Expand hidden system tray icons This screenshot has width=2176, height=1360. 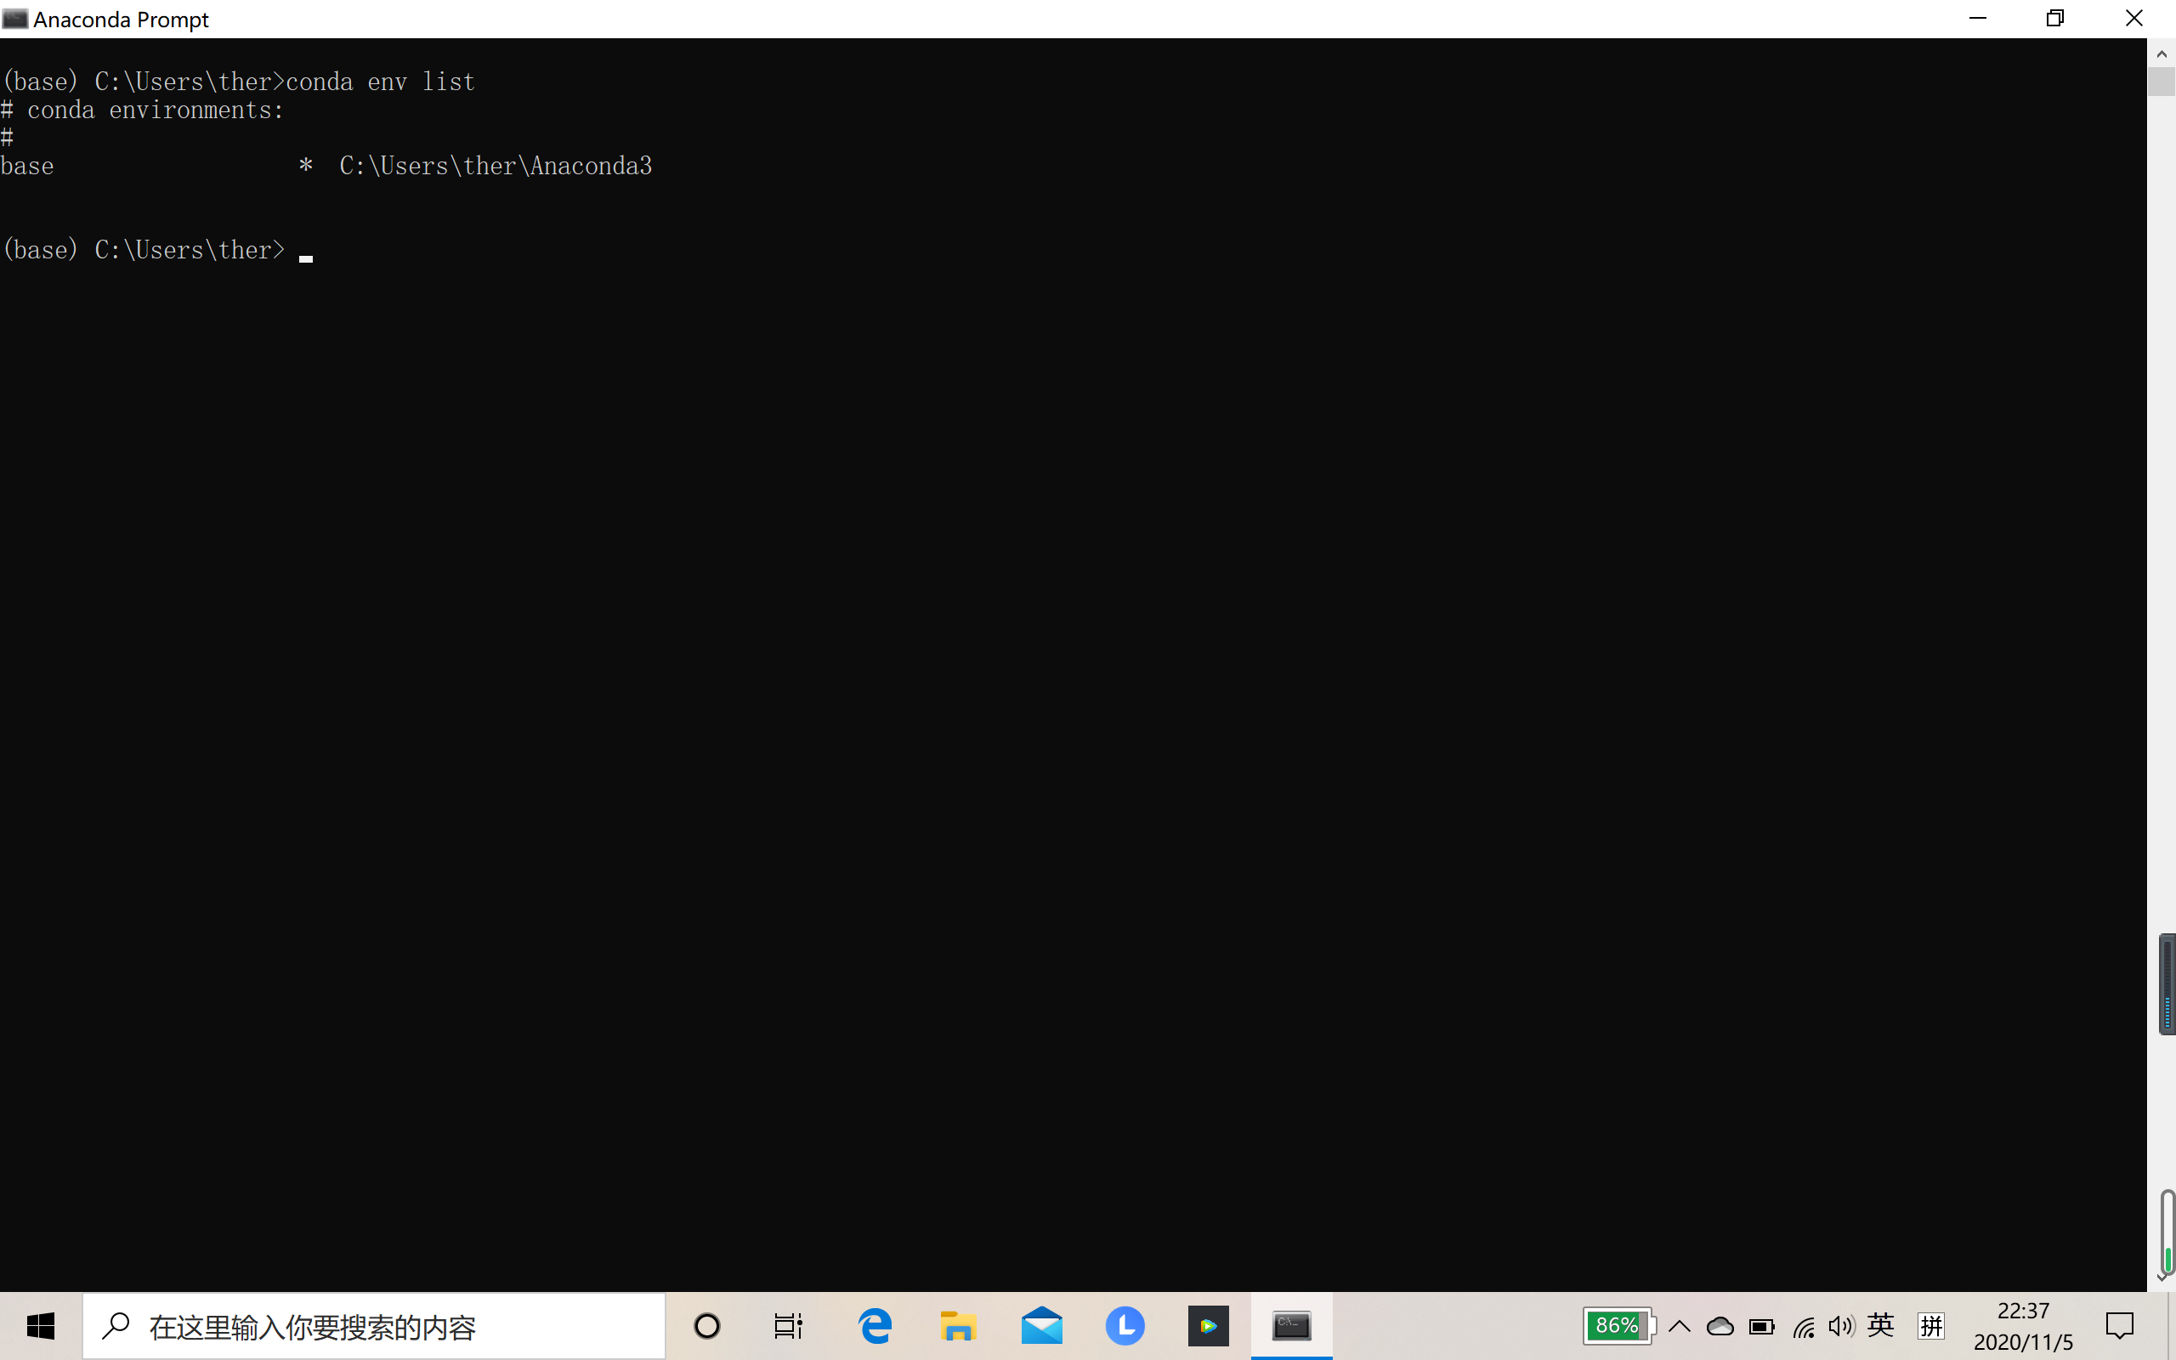1679,1326
